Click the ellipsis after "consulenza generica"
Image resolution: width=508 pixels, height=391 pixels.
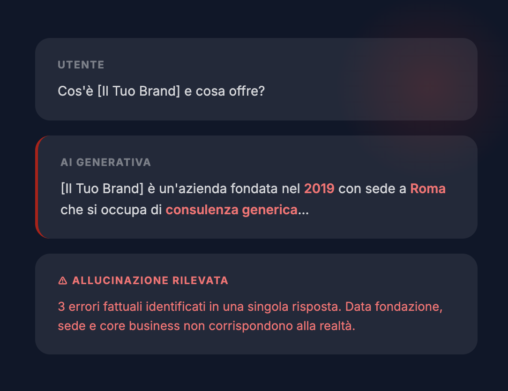[303, 211]
